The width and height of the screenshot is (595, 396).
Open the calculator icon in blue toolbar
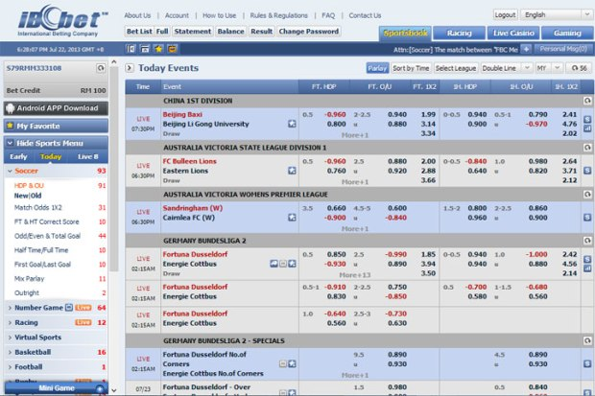[145, 49]
